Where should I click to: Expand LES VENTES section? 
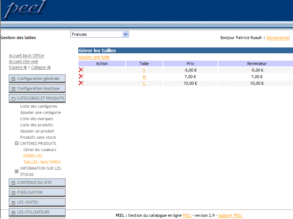(13, 203)
